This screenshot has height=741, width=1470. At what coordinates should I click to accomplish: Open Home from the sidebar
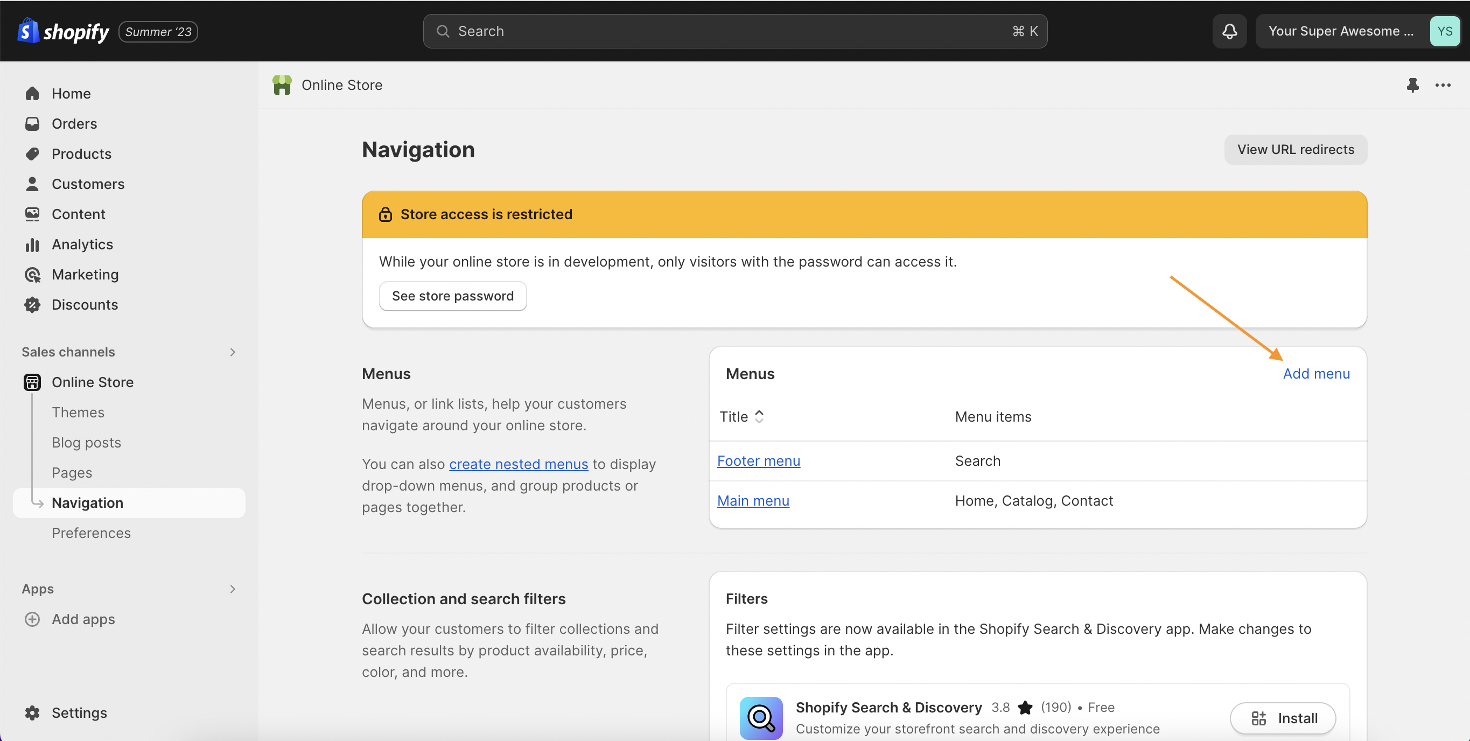(x=71, y=93)
